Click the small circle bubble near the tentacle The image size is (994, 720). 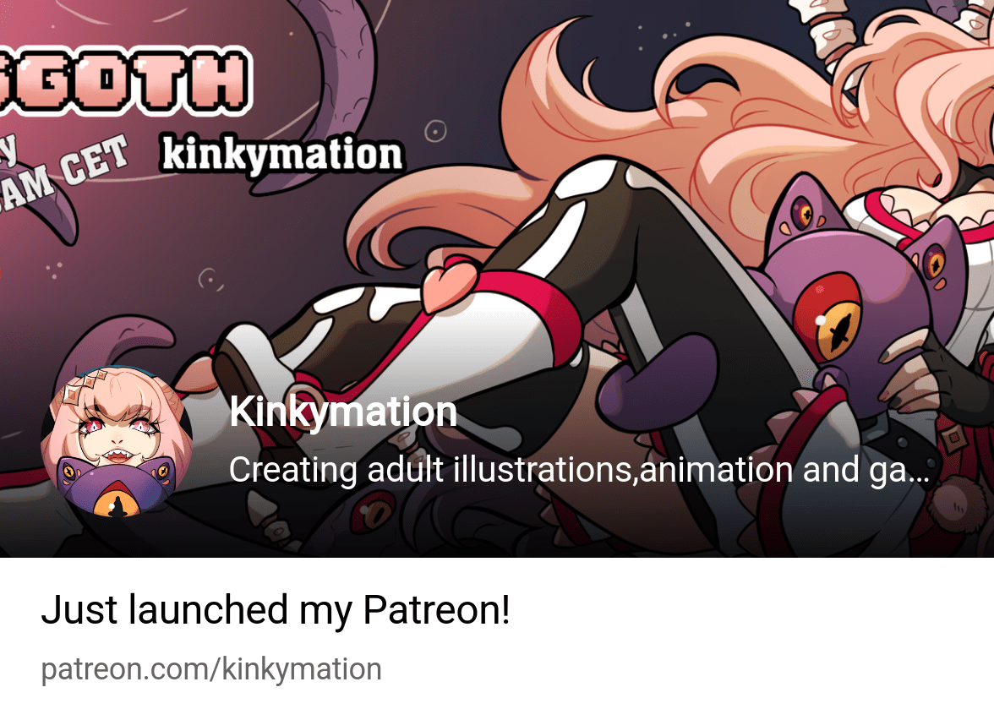pos(434,131)
